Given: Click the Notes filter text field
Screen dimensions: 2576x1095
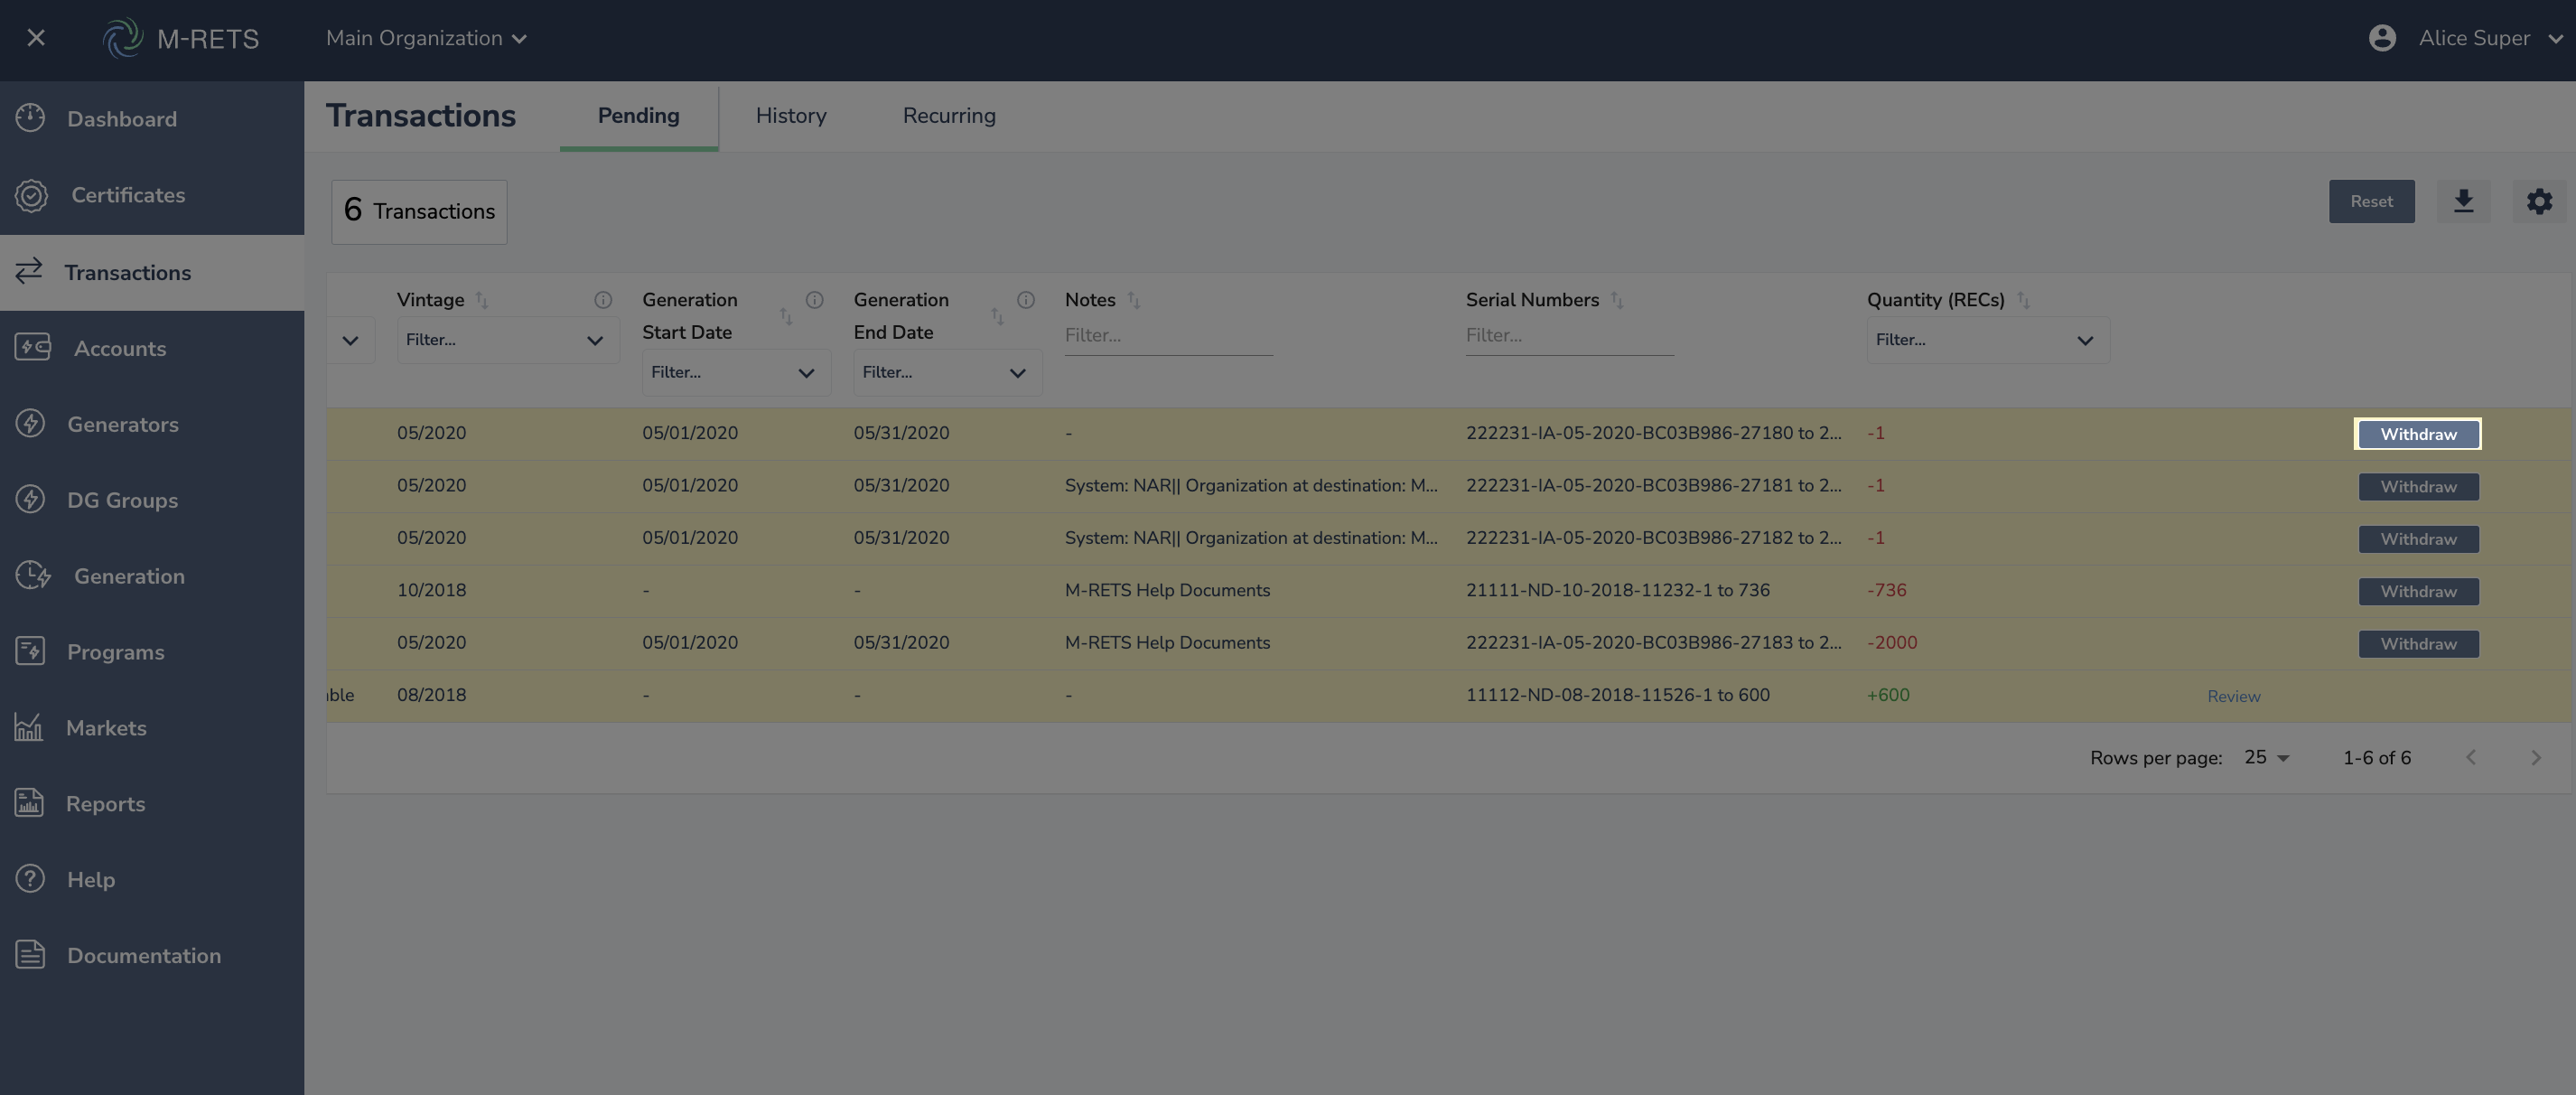Looking at the screenshot, I should click(x=1167, y=336).
